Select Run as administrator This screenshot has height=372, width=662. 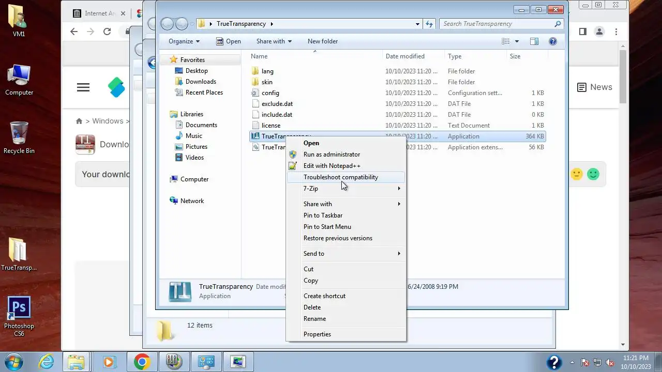tap(346, 154)
